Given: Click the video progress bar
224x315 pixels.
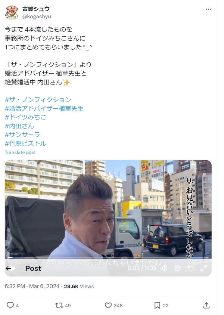Looking at the screenshot, I should pos(108,257).
